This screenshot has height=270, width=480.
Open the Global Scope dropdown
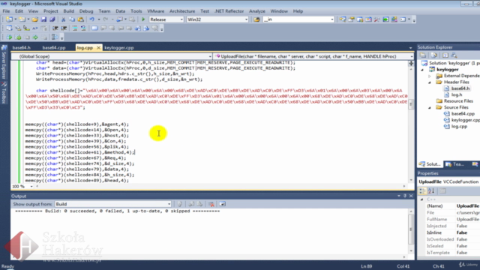click(210, 56)
